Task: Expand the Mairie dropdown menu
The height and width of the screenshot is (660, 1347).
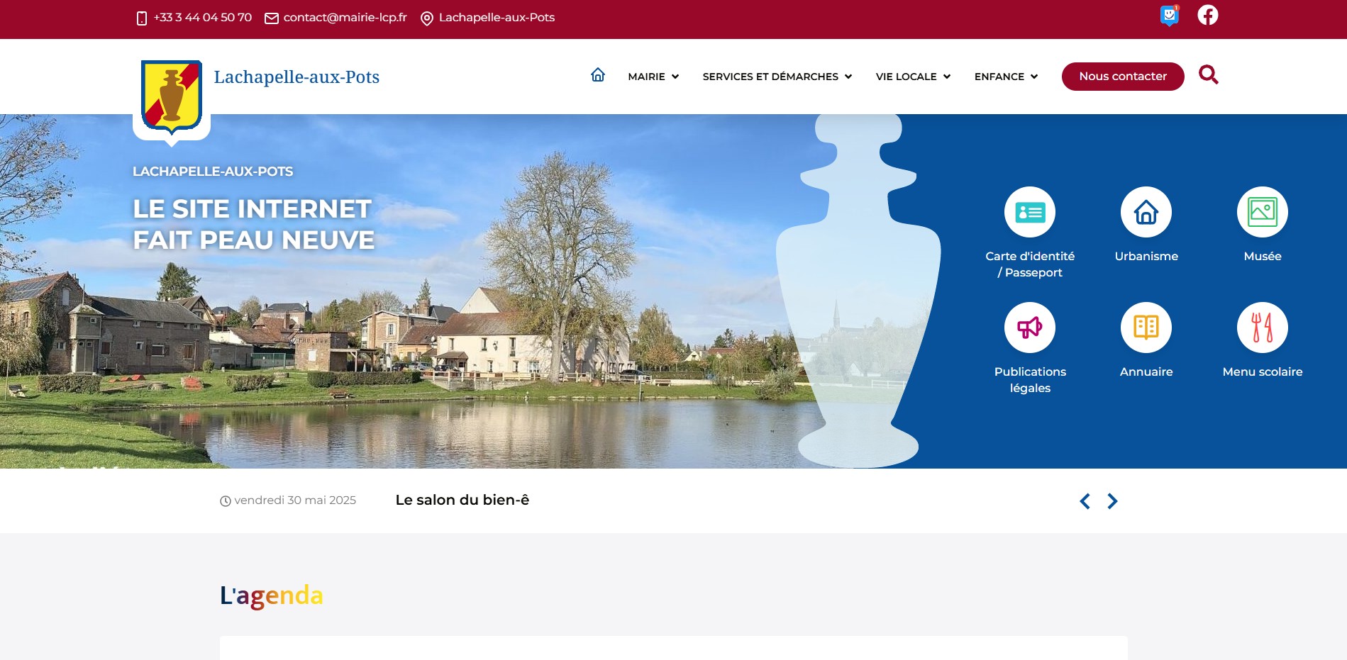Action: (x=653, y=77)
